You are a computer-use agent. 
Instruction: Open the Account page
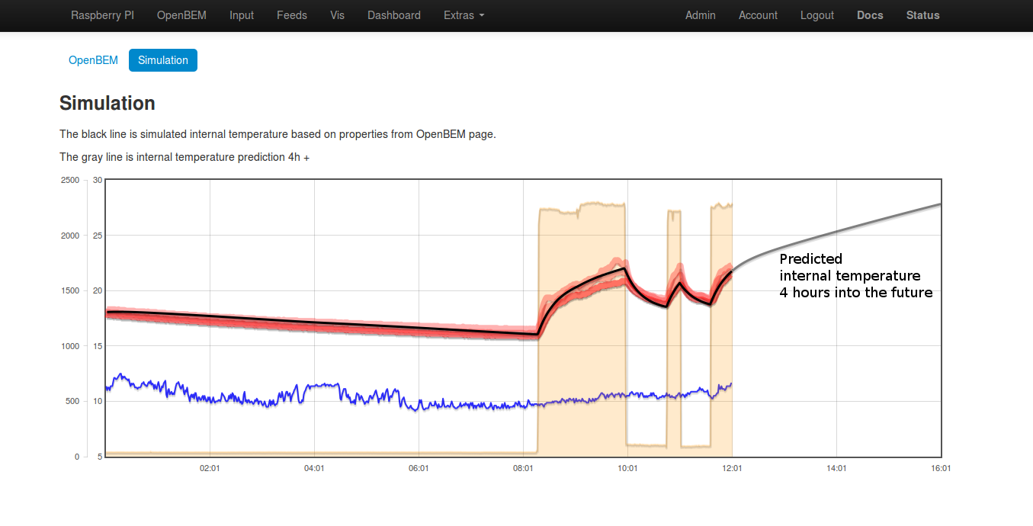point(758,15)
